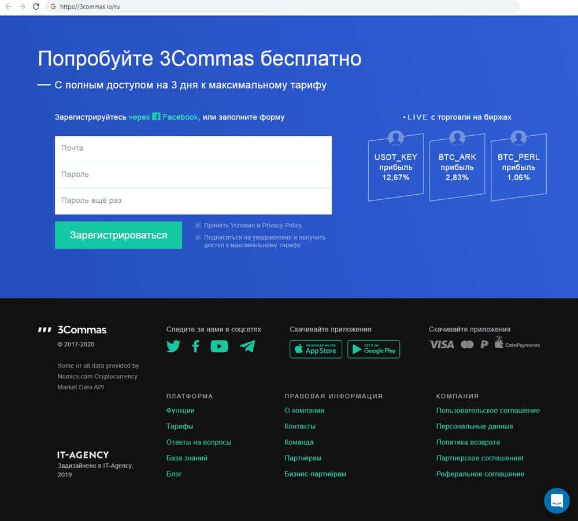Open the Блог footer link
578x521 pixels.
click(174, 474)
